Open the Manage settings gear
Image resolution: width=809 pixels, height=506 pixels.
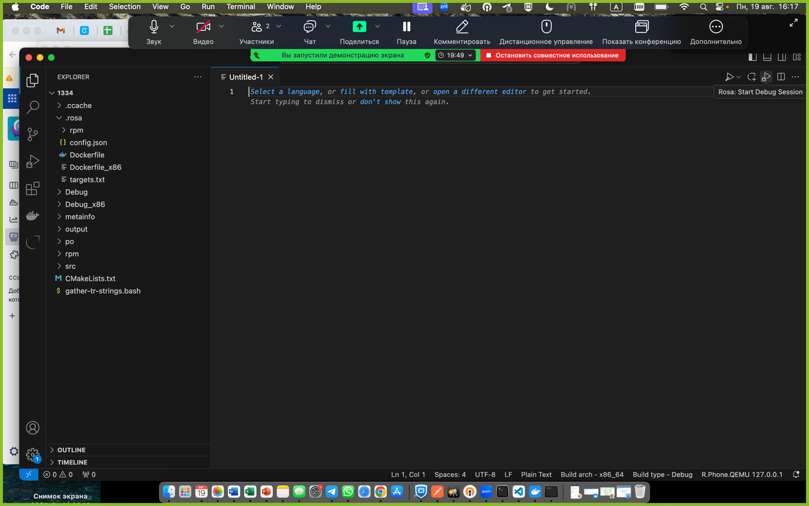pyautogui.click(x=33, y=454)
